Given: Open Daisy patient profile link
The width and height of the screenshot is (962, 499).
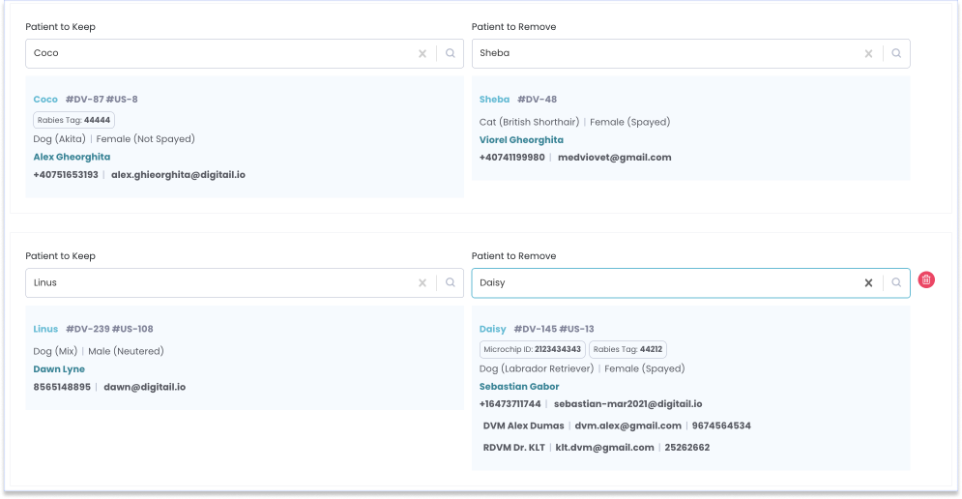Looking at the screenshot, I should tap(493, 329).
